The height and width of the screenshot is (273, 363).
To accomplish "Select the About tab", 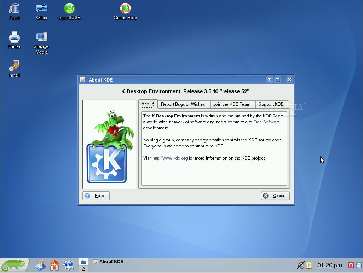I will tap(147, 104).
